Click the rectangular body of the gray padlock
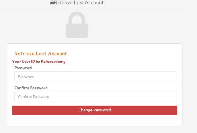The width and height of the screenshot is (197, 133). coord(77,31)
